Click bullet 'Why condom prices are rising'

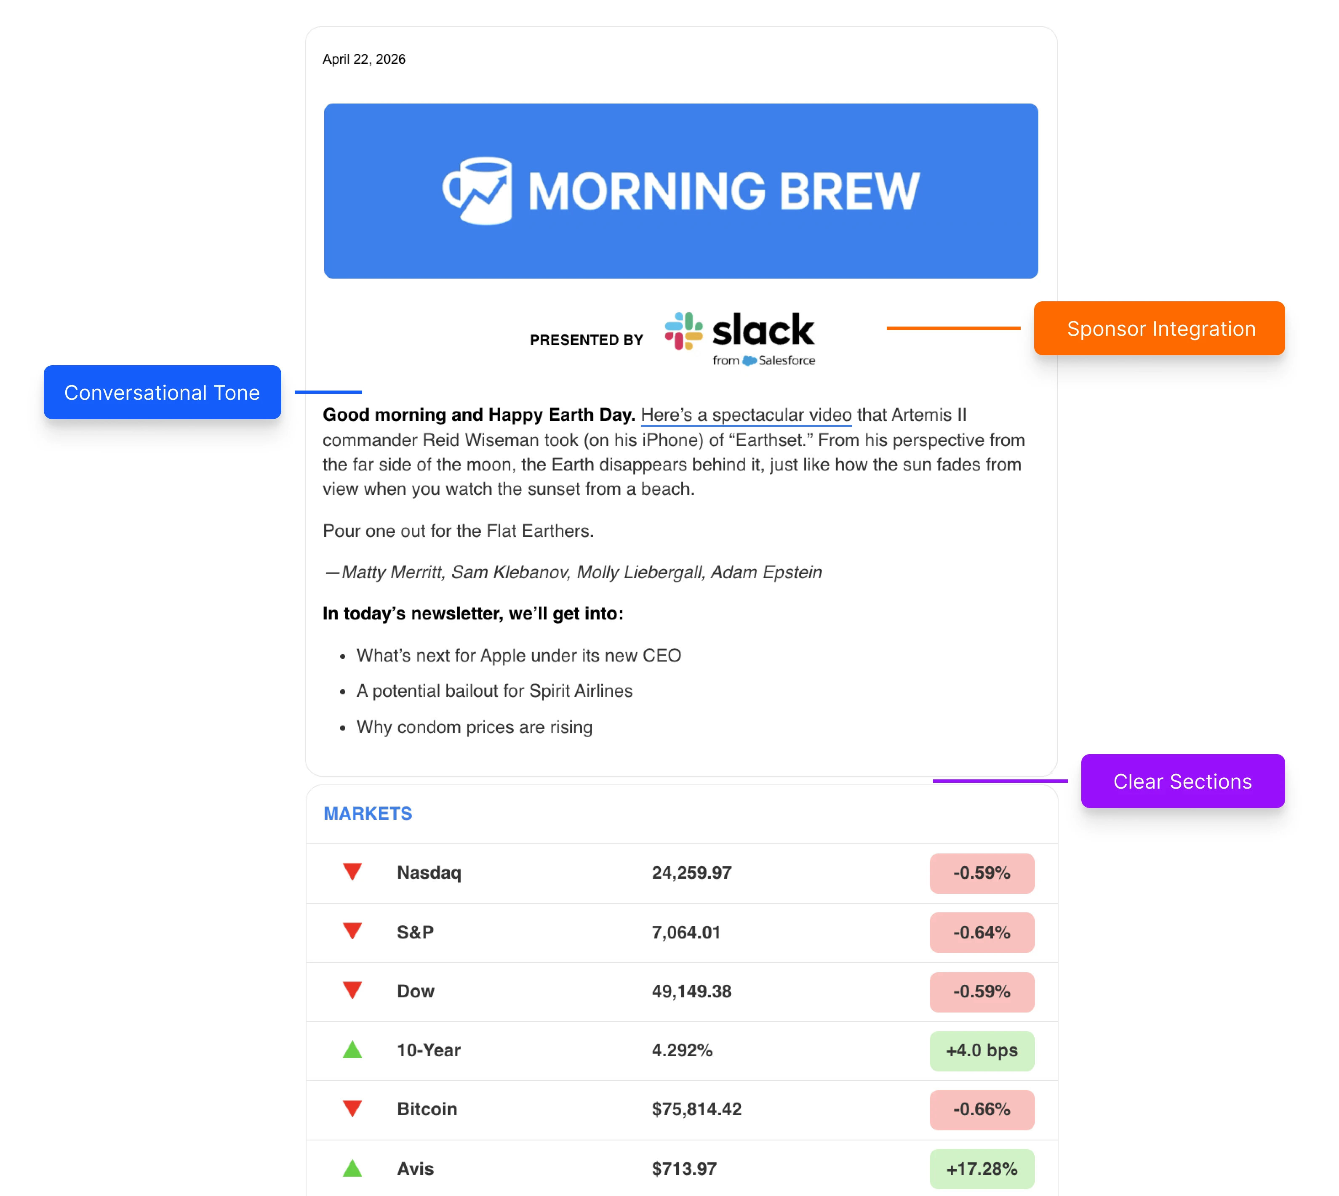click(475, 728)
